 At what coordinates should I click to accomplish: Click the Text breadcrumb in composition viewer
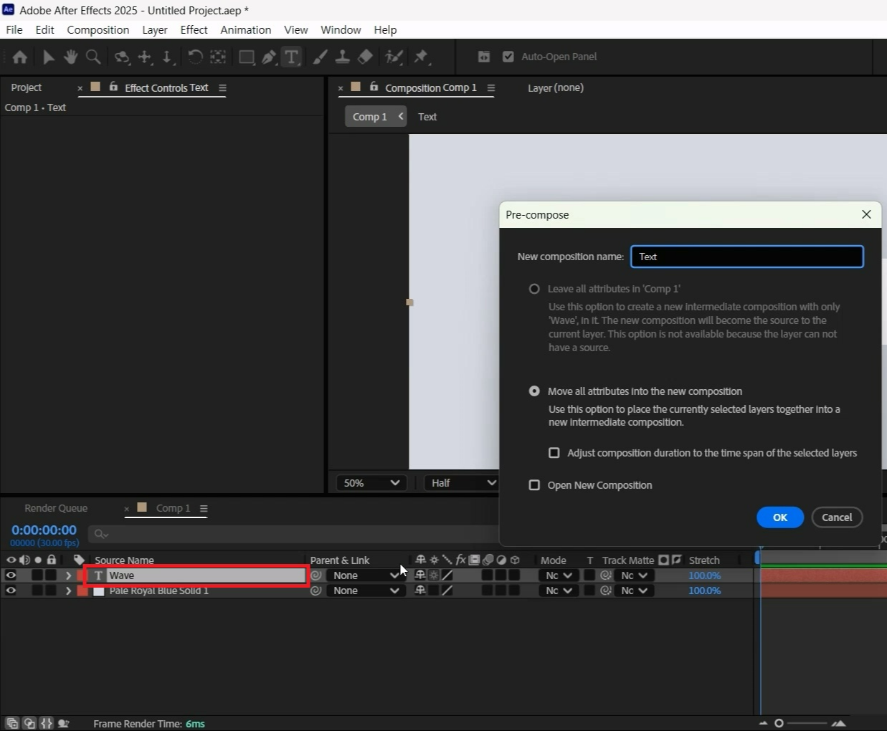click(427, 117)
